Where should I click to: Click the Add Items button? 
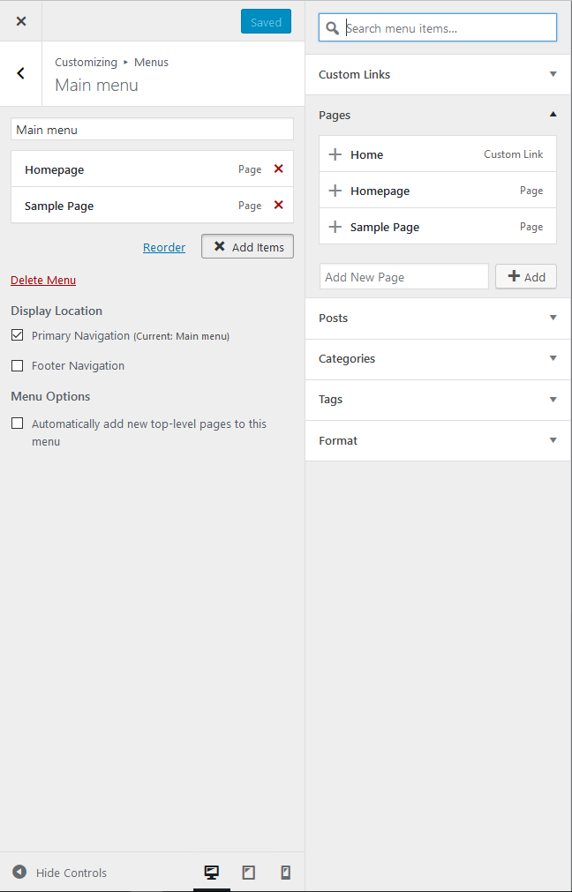pos(247,246)
